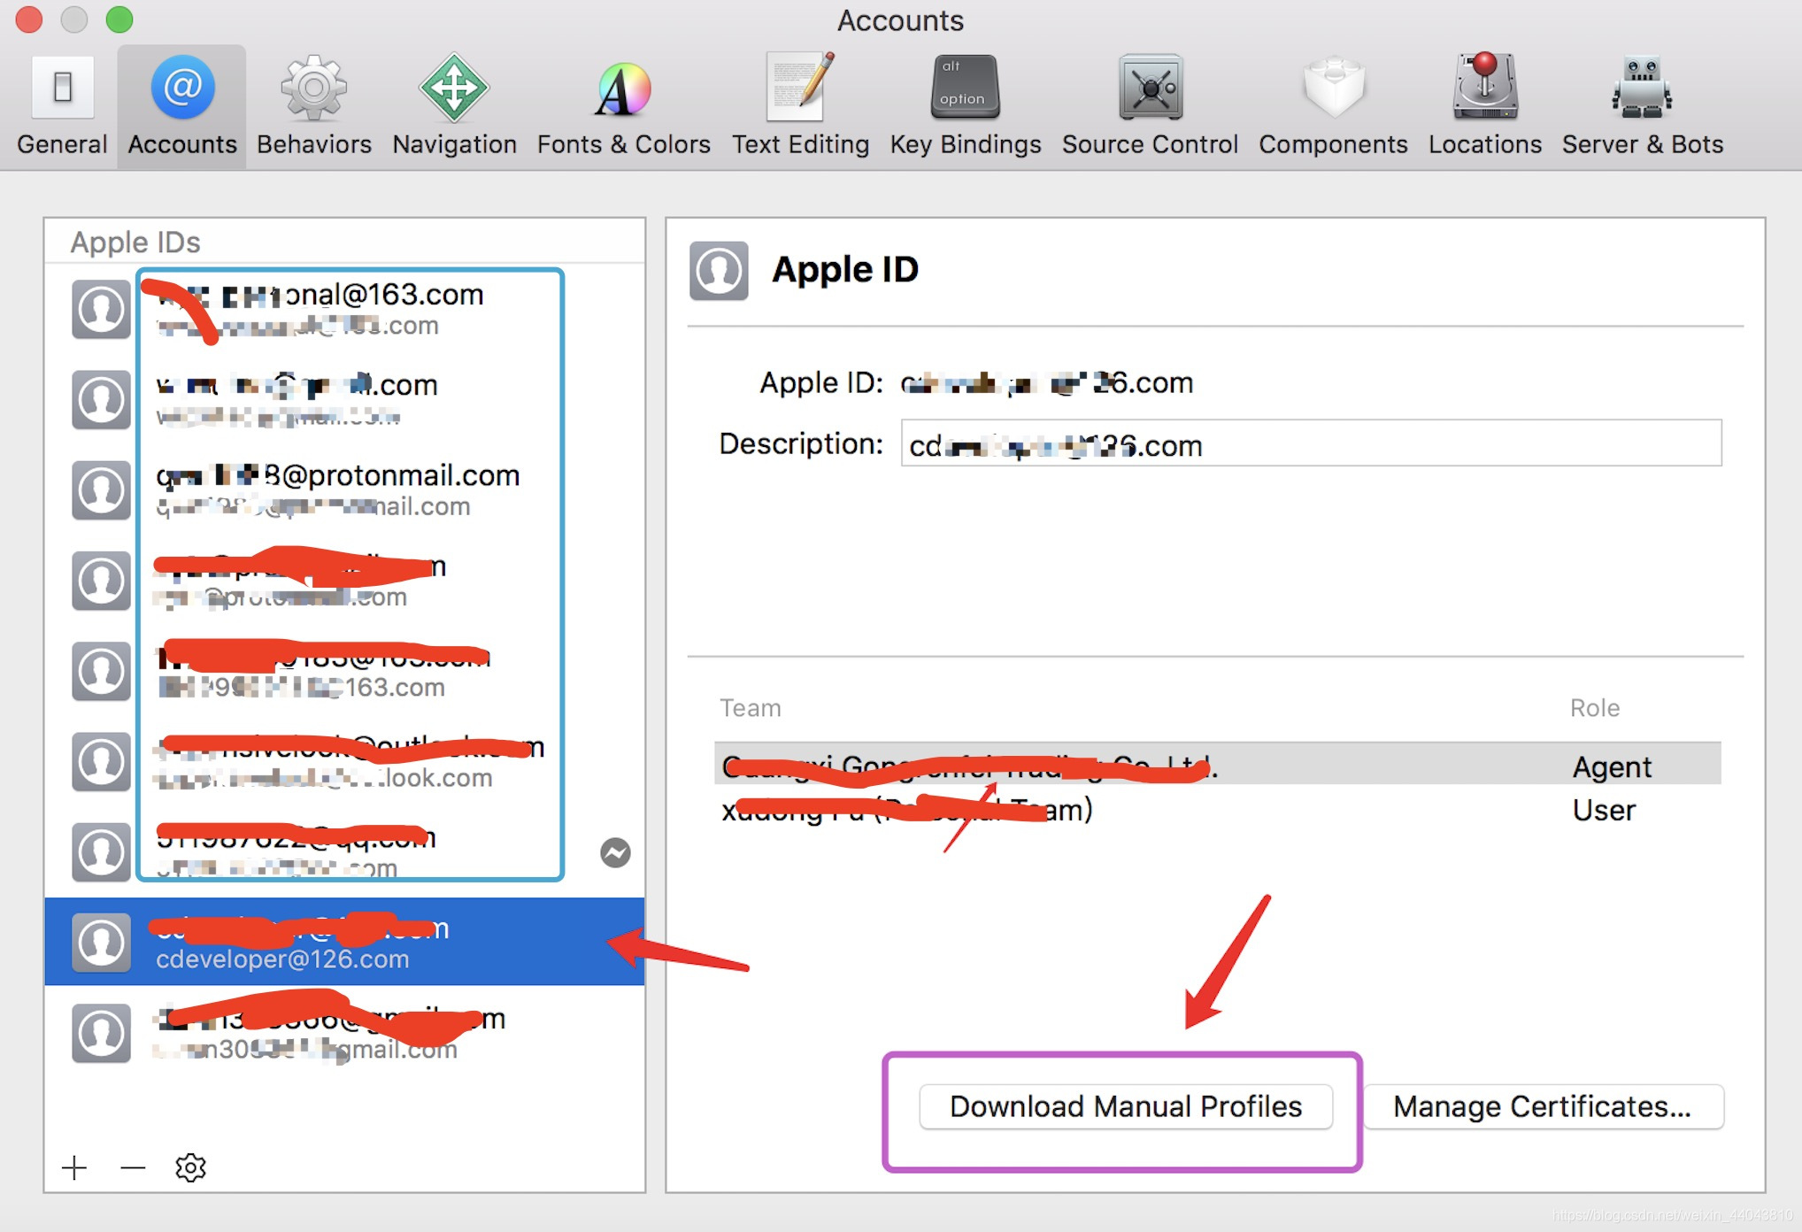Viewport: 1802px width, 1232px height.
Task: Open the General preferences tab
Action: coord(62,106)
